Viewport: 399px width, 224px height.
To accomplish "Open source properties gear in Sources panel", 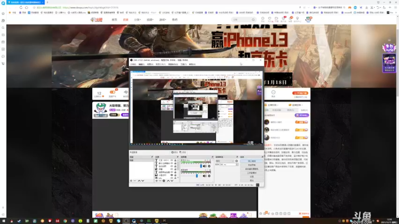I will click(164, 181).
